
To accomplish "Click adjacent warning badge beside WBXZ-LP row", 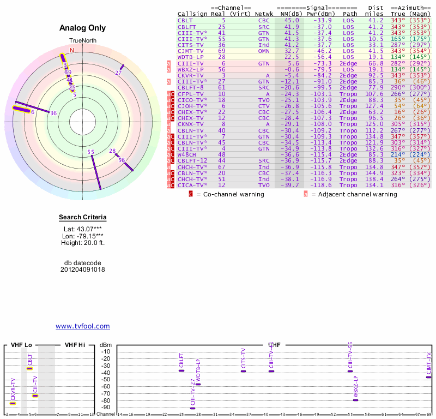I will pyautogui.click(x=169, y=70).
